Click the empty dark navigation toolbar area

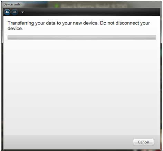pyautogui.click(x=92, y=12)
